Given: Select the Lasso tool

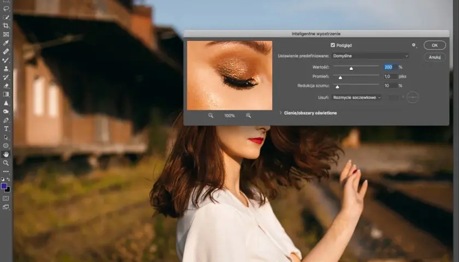Looking at the screenshot, I should click(6, 9).
